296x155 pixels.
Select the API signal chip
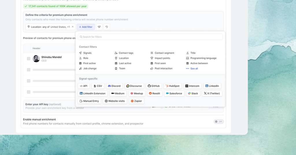[x=84, y=86]
